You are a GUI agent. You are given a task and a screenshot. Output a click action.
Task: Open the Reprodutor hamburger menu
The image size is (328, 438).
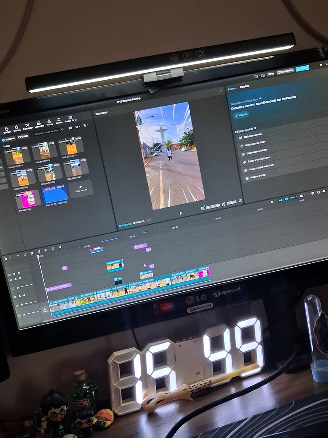(x=220, y=91)
